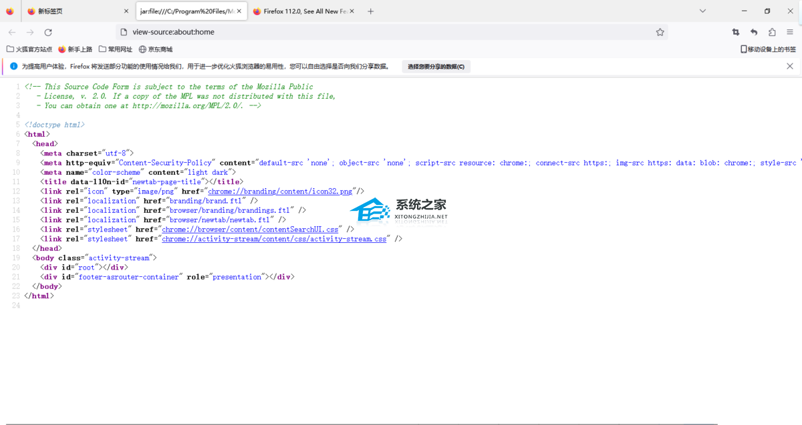Viewport: 802px width, 425px height.
Task: Open the Firefox application menu
Action: (x=790, y=32)
